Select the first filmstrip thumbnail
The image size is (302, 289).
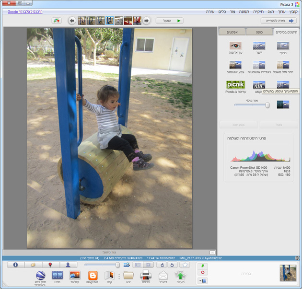[x=82, y=21]
